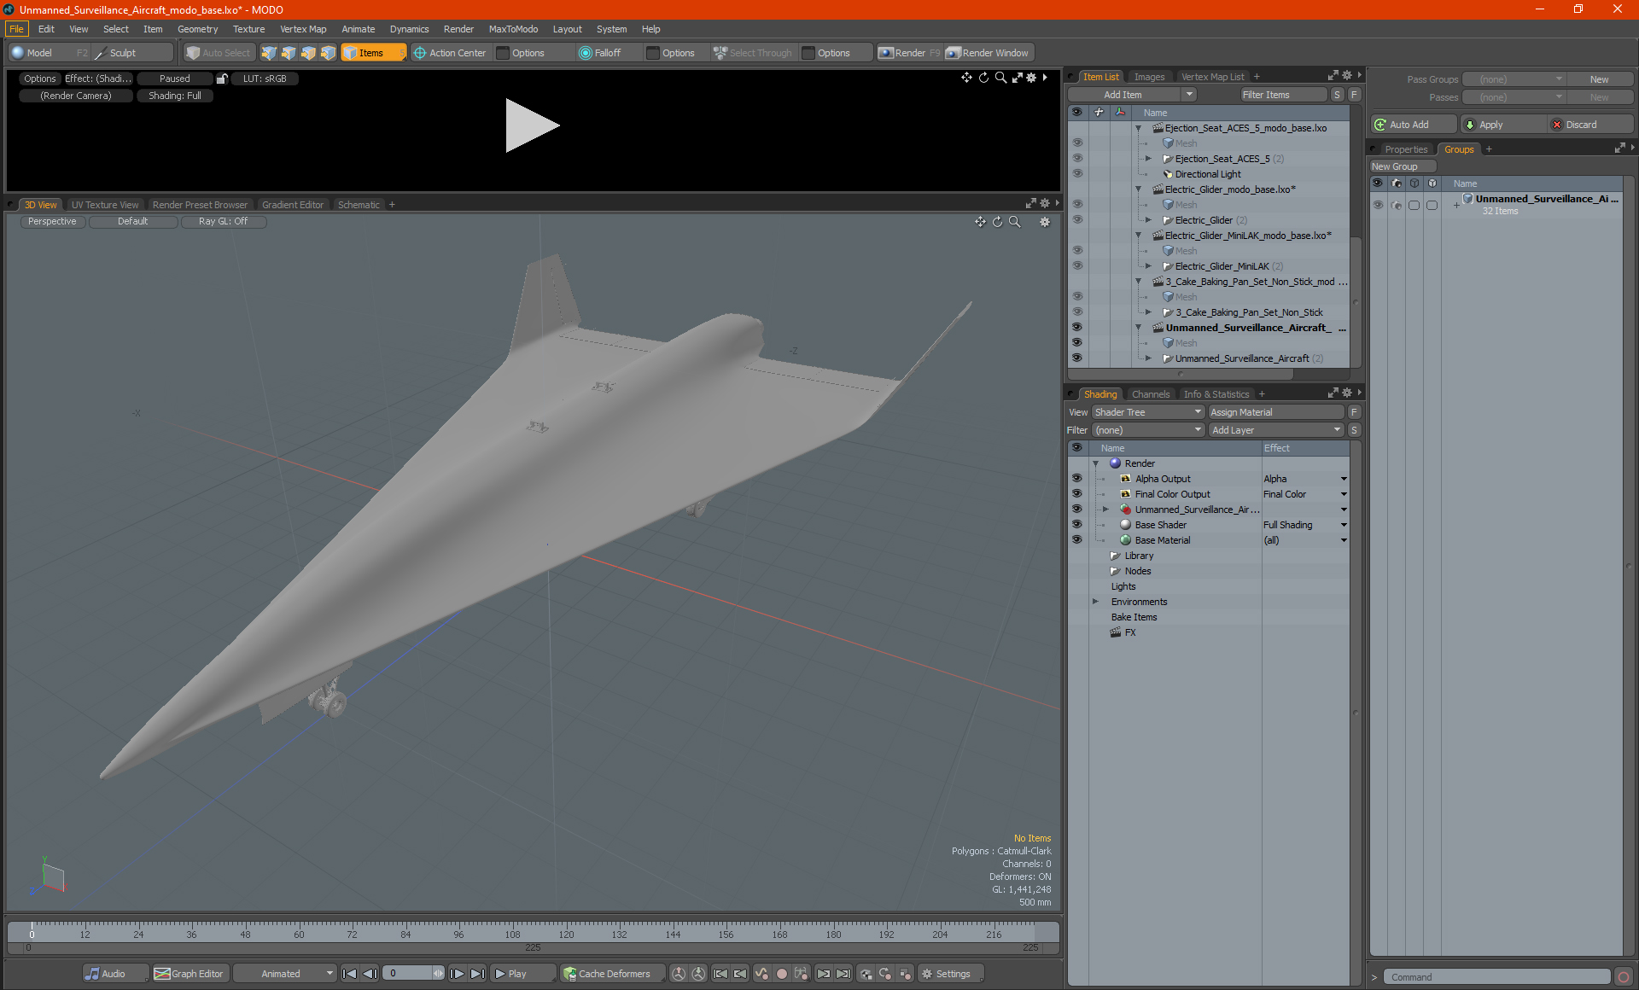Click 3D viewport settings gear icon
Image resolution: width=1639 pixels, height=990 pixels.
pyautogui.click(x=1044, y=222)
